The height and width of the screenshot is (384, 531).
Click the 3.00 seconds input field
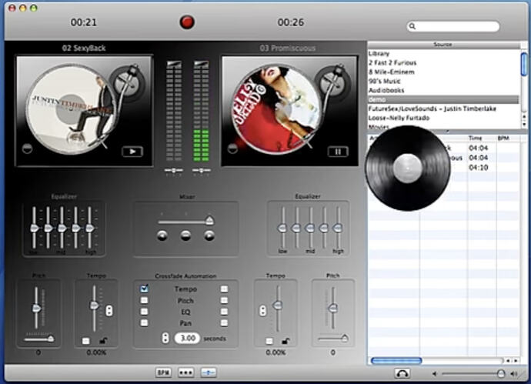pyautogui.click(x=187, y=338)
